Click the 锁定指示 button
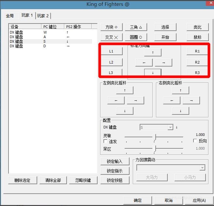The image size is (214, 206). click(x=115, y=171)
